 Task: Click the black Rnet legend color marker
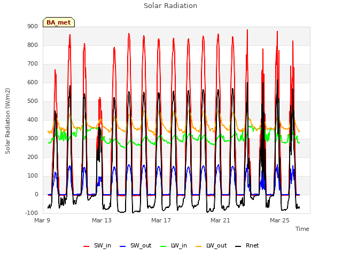pos(238,246)
